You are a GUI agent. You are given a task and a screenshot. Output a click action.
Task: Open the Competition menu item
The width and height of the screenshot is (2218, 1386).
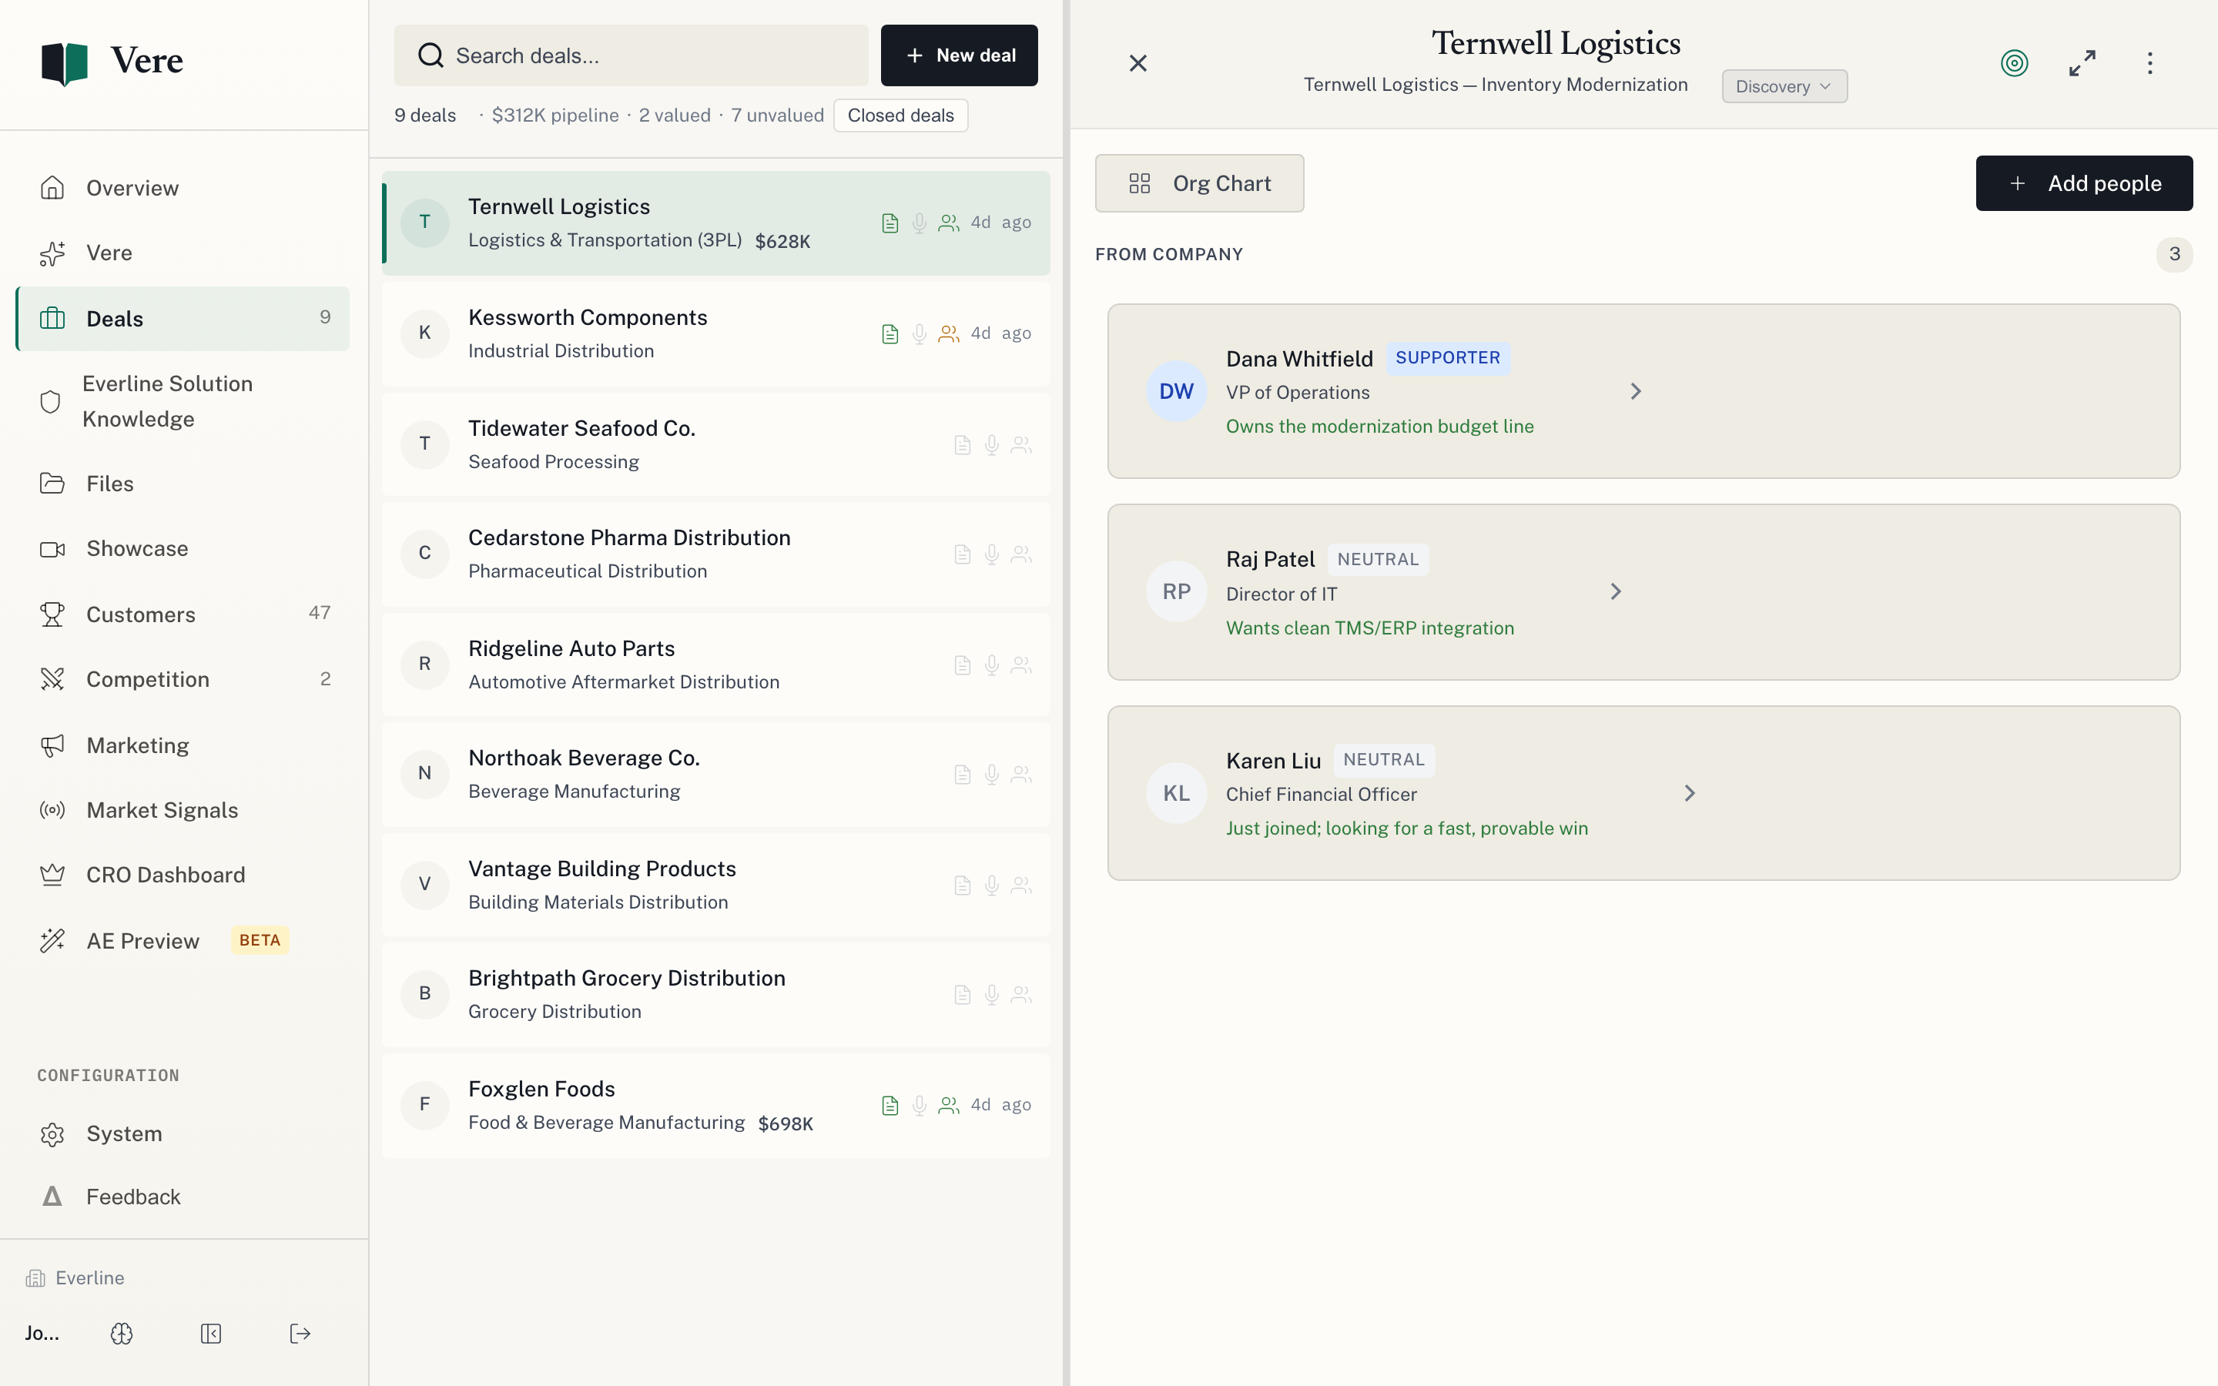coord(183,679)
